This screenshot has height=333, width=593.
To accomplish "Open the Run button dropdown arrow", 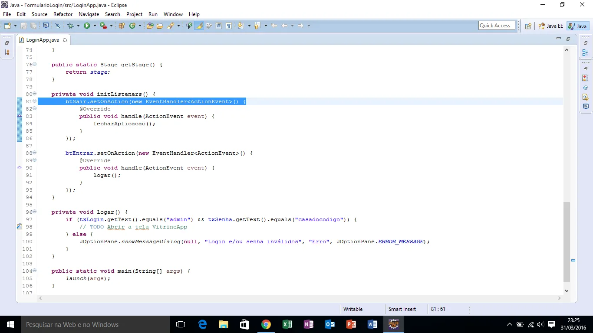I will click(x=94, y=26).
